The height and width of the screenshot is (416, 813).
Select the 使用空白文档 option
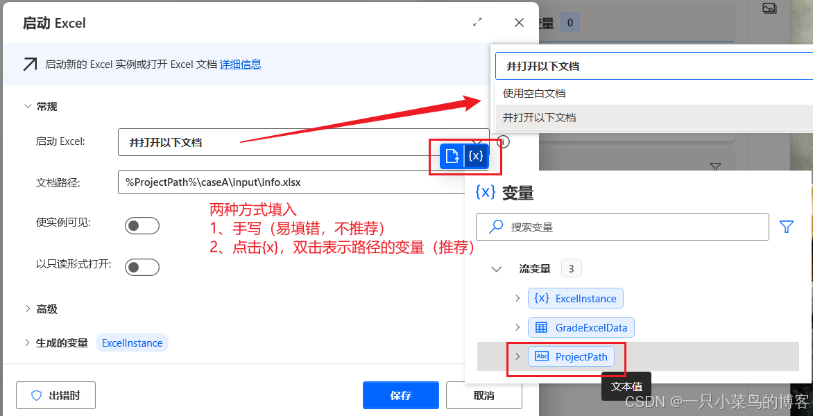click(654, 94)
